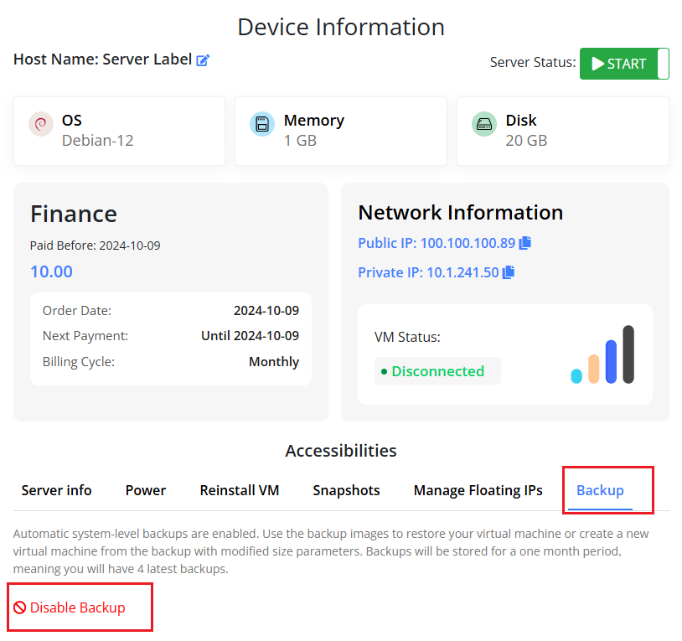Click the Memory chip icon

pyautogui.click(x=262, y=124)
